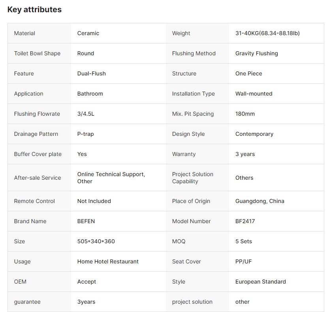Select the PP/UF seat cover value

pyautogui.click(x=243, y=261)
